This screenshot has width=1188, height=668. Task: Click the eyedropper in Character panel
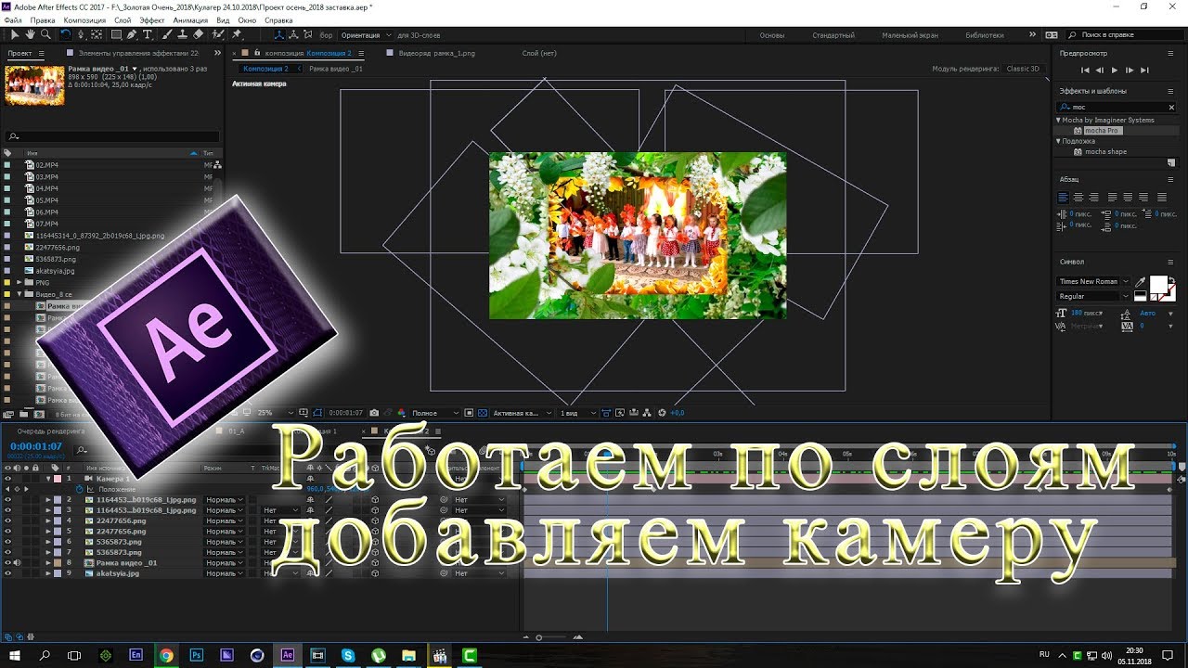(x=1141, y=281)
